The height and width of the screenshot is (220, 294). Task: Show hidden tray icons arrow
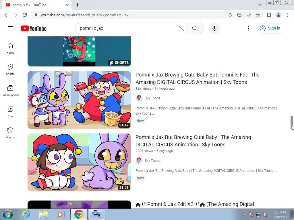(x=244, y=215)
